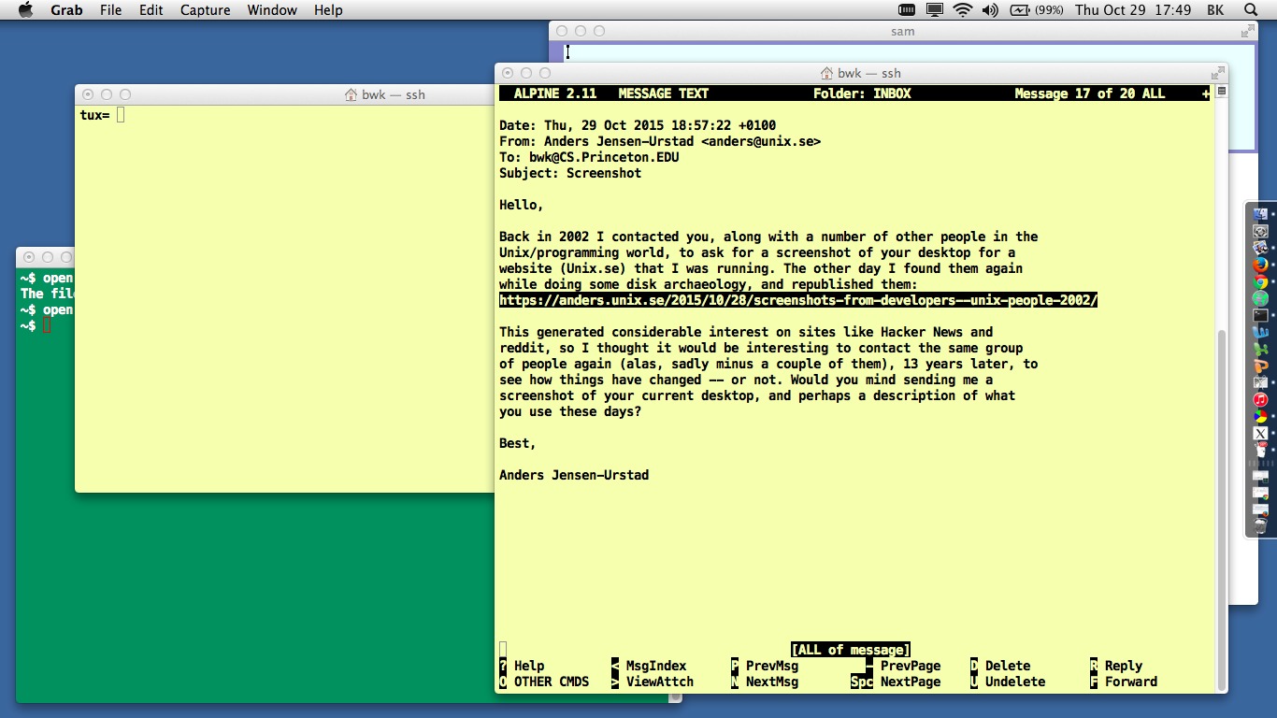Toggle full screen on the bwk ssh Alpine window
1277x718 pixels.
tap(1217, 73)
